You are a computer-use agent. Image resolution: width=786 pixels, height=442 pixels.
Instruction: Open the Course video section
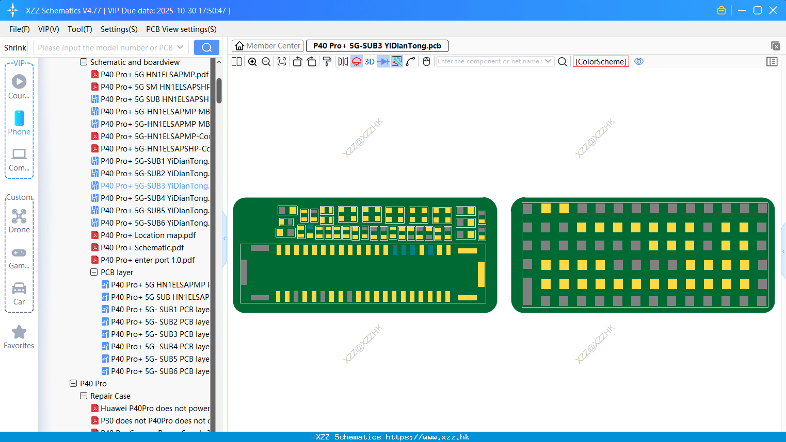click(19, 87)
